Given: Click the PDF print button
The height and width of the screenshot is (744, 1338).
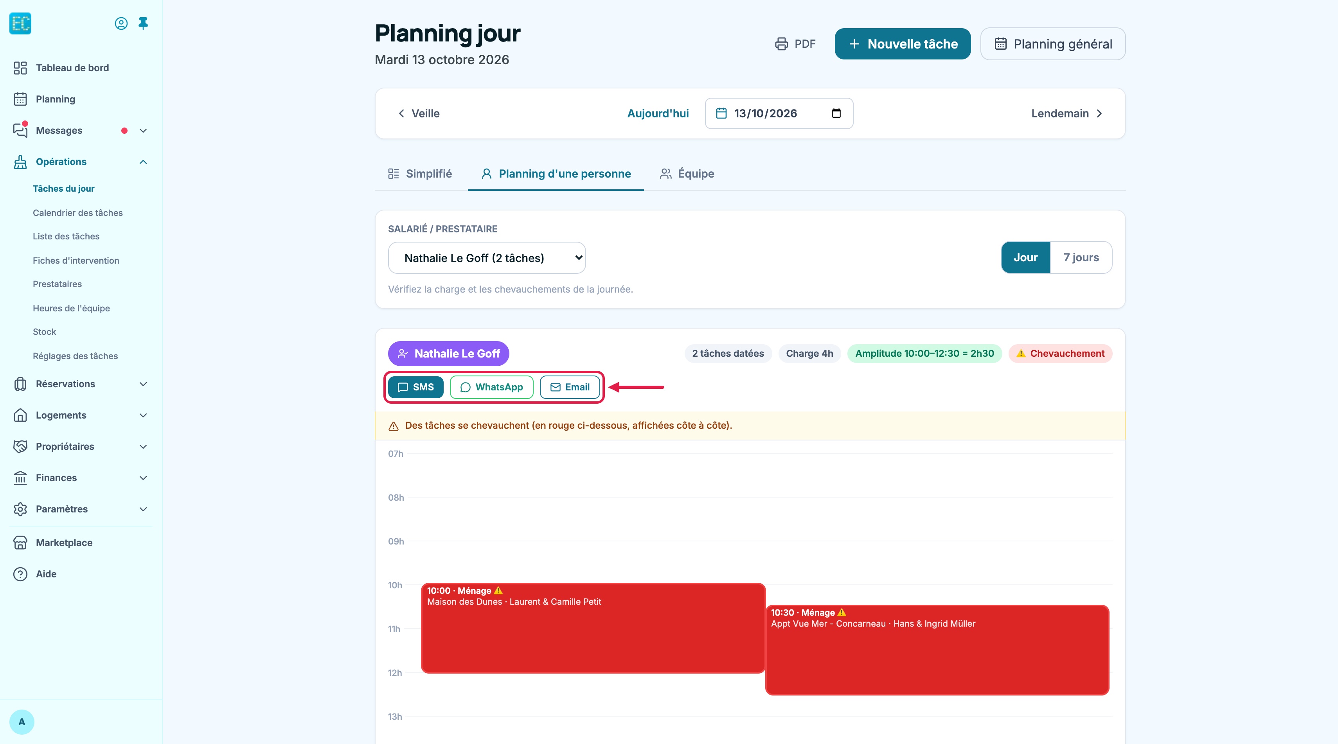Looking at the screenshot, I should click(795, 43).
